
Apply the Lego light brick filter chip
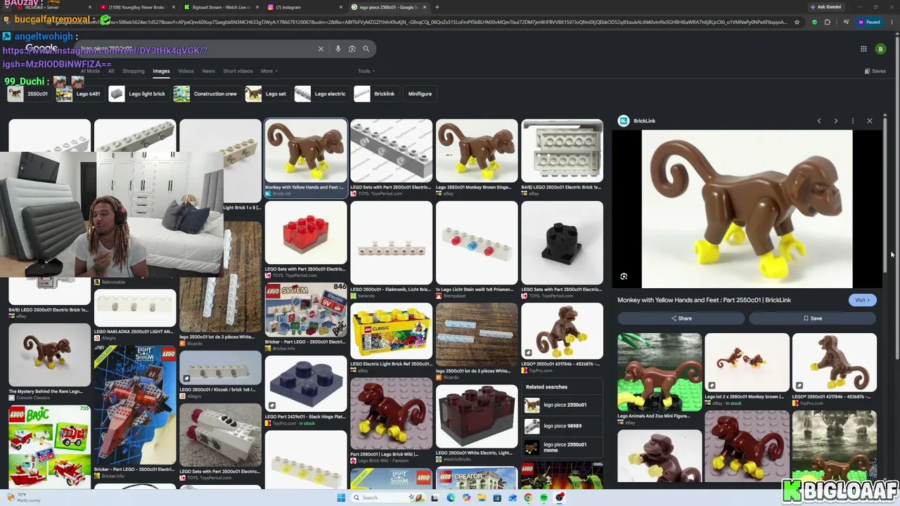(139, 93)
